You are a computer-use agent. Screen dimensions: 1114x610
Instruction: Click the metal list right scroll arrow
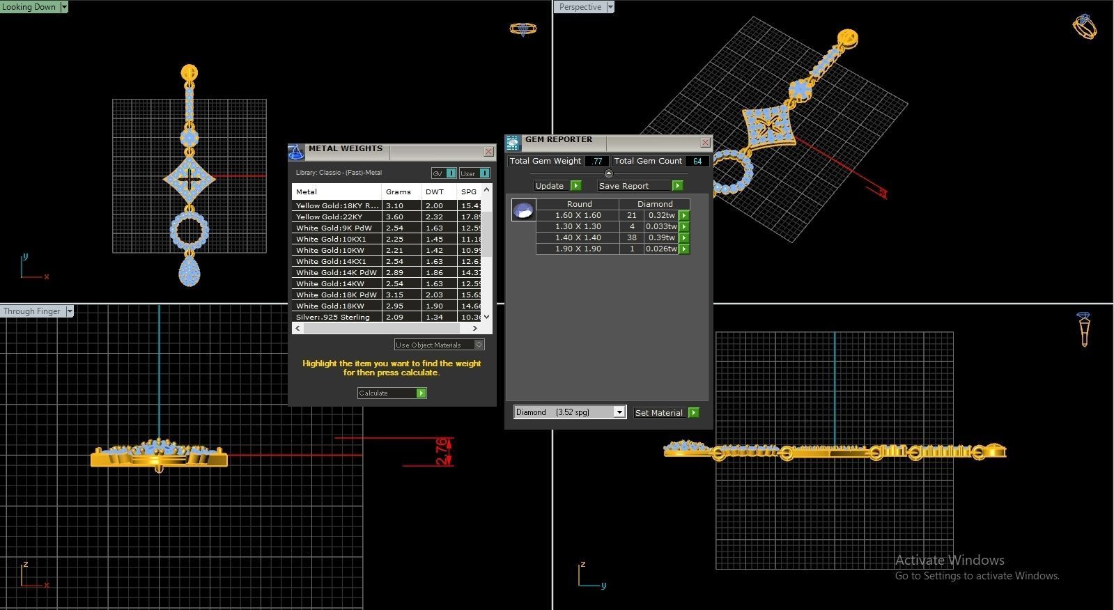tap(475, 328)
